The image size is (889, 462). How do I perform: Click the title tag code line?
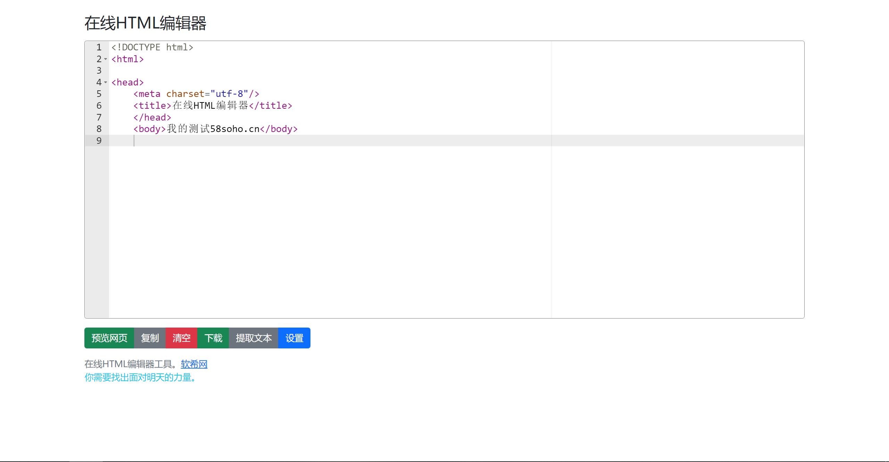(x=213, y=106)
